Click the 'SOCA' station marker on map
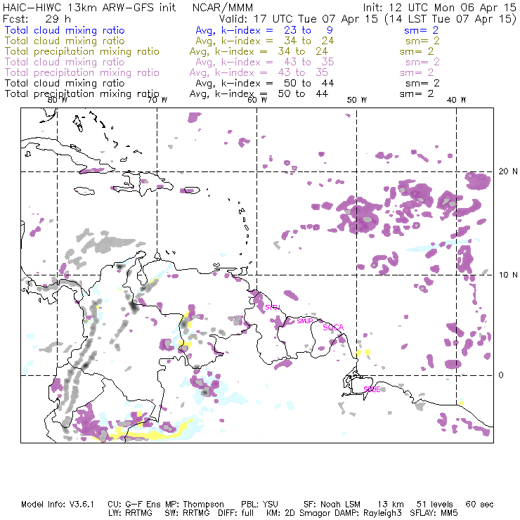 [x=333, y=327]
